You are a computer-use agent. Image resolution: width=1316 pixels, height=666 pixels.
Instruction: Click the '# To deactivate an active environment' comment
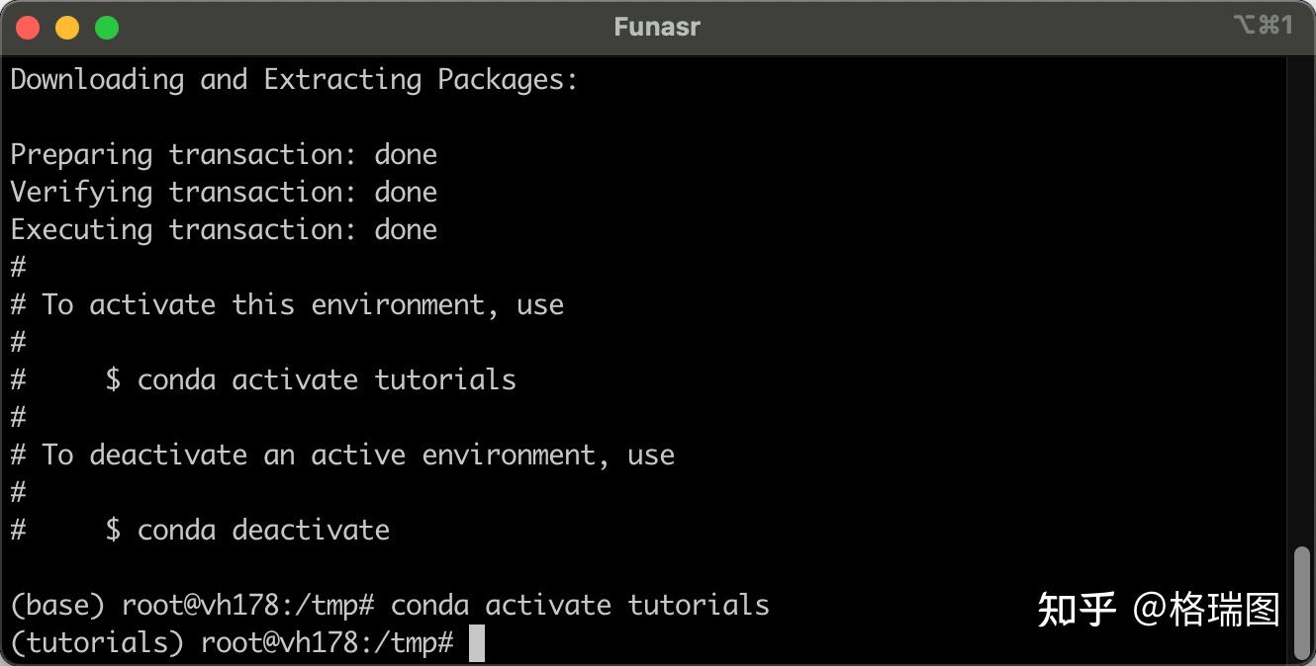point(342,455)
